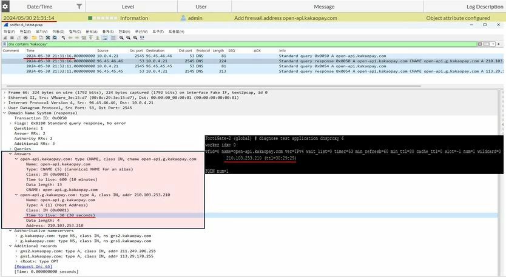
Task: Open the last menu, labelled (H)
Action: pyautogui.click(x=176, y=32)
